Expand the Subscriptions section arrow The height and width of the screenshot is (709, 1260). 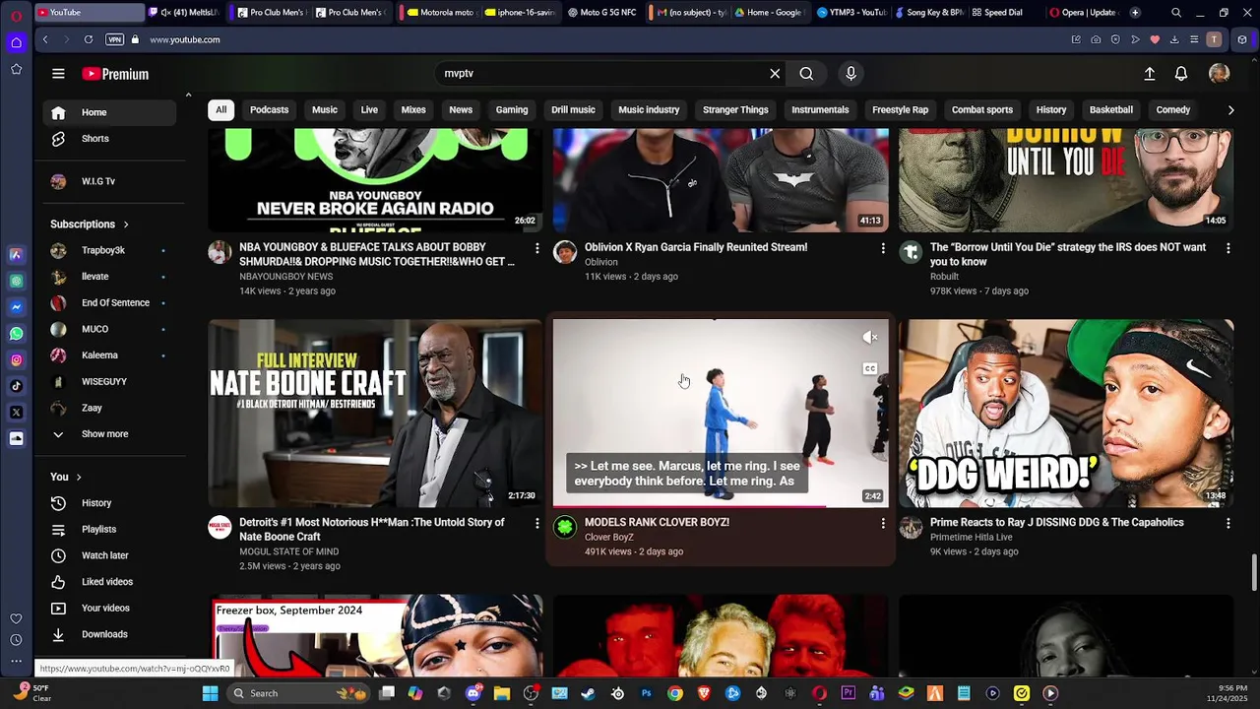pos(126,225)
